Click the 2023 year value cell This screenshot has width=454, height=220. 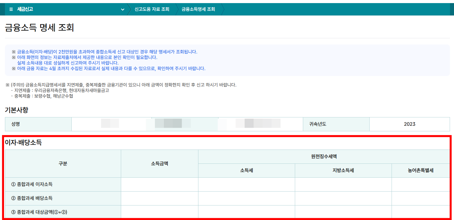[x=409, y=124]
